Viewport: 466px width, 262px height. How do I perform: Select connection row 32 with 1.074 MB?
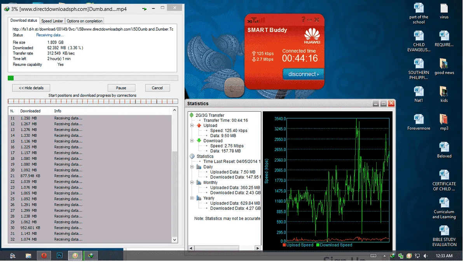[x=90, y=239]
